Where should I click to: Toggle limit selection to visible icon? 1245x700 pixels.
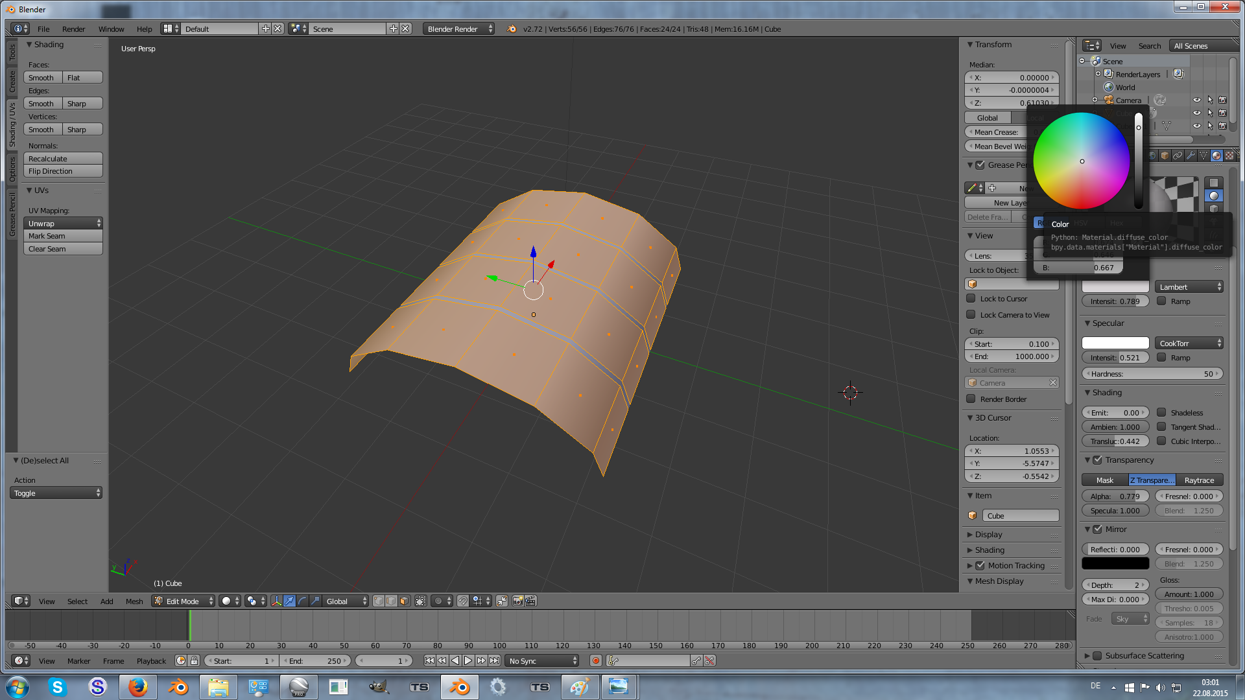coord(420,601)
